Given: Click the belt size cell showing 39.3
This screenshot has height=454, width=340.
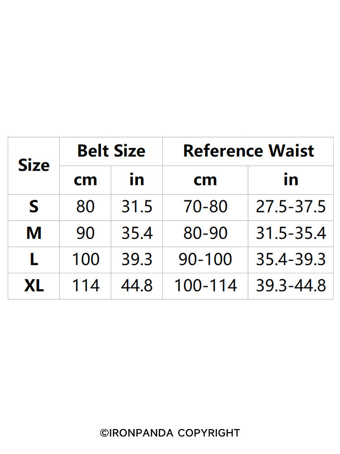Looking at the screenshot, I should (x=136, y=260).
